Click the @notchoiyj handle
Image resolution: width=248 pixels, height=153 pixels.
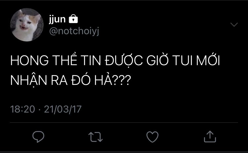click(x=74, y=31)
